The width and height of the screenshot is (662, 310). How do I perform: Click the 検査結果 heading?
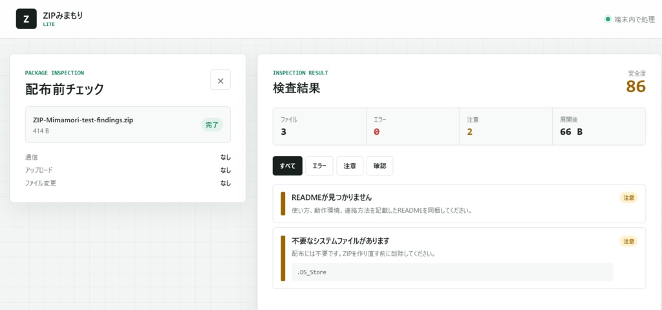tap(296, 89)
